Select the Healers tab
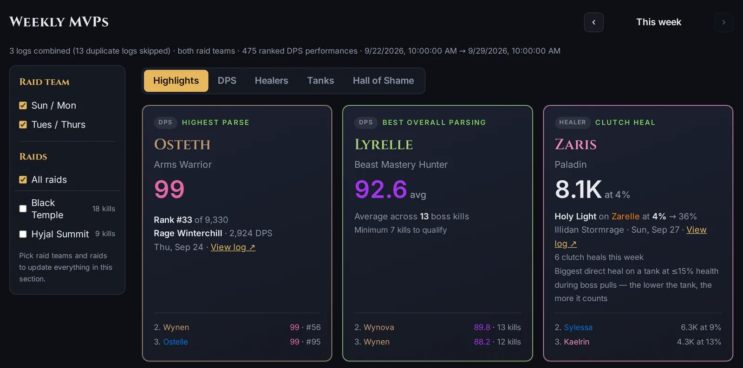This screenshot has width=743, height=368. click(272, 81)
